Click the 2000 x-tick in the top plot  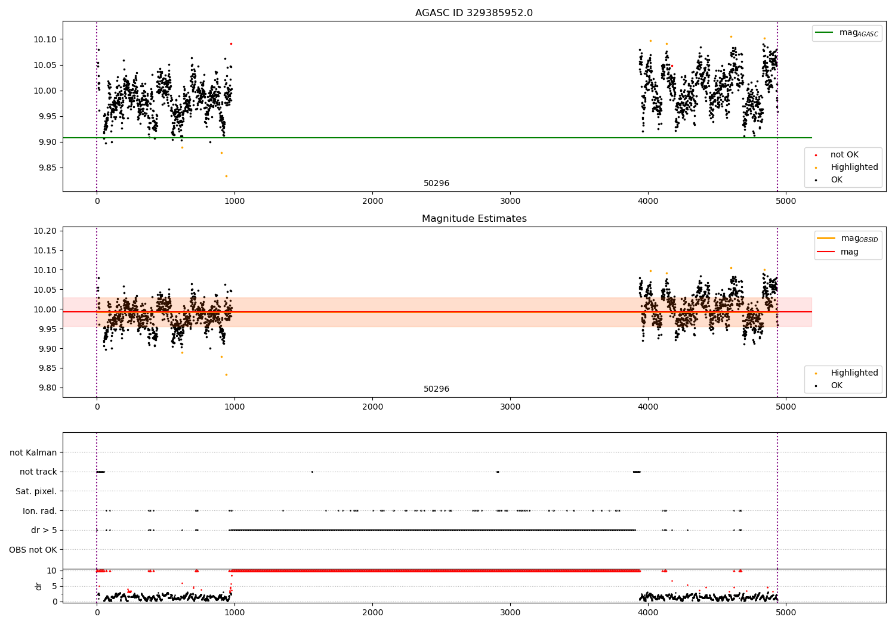[x=372, y=202]
